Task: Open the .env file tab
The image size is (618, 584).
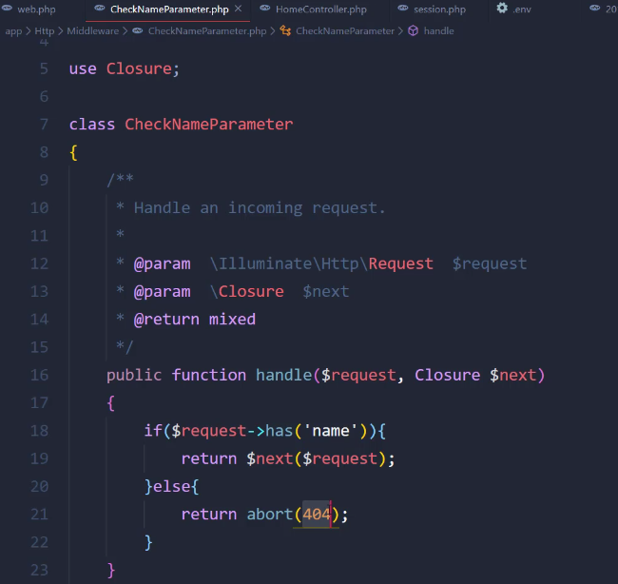Action: (522, 10)
